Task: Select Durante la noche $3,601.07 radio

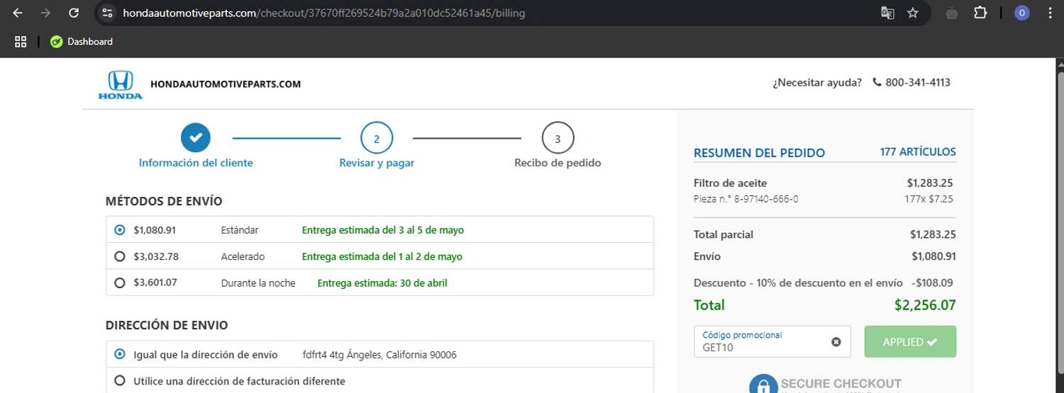Action: (119, 283)
